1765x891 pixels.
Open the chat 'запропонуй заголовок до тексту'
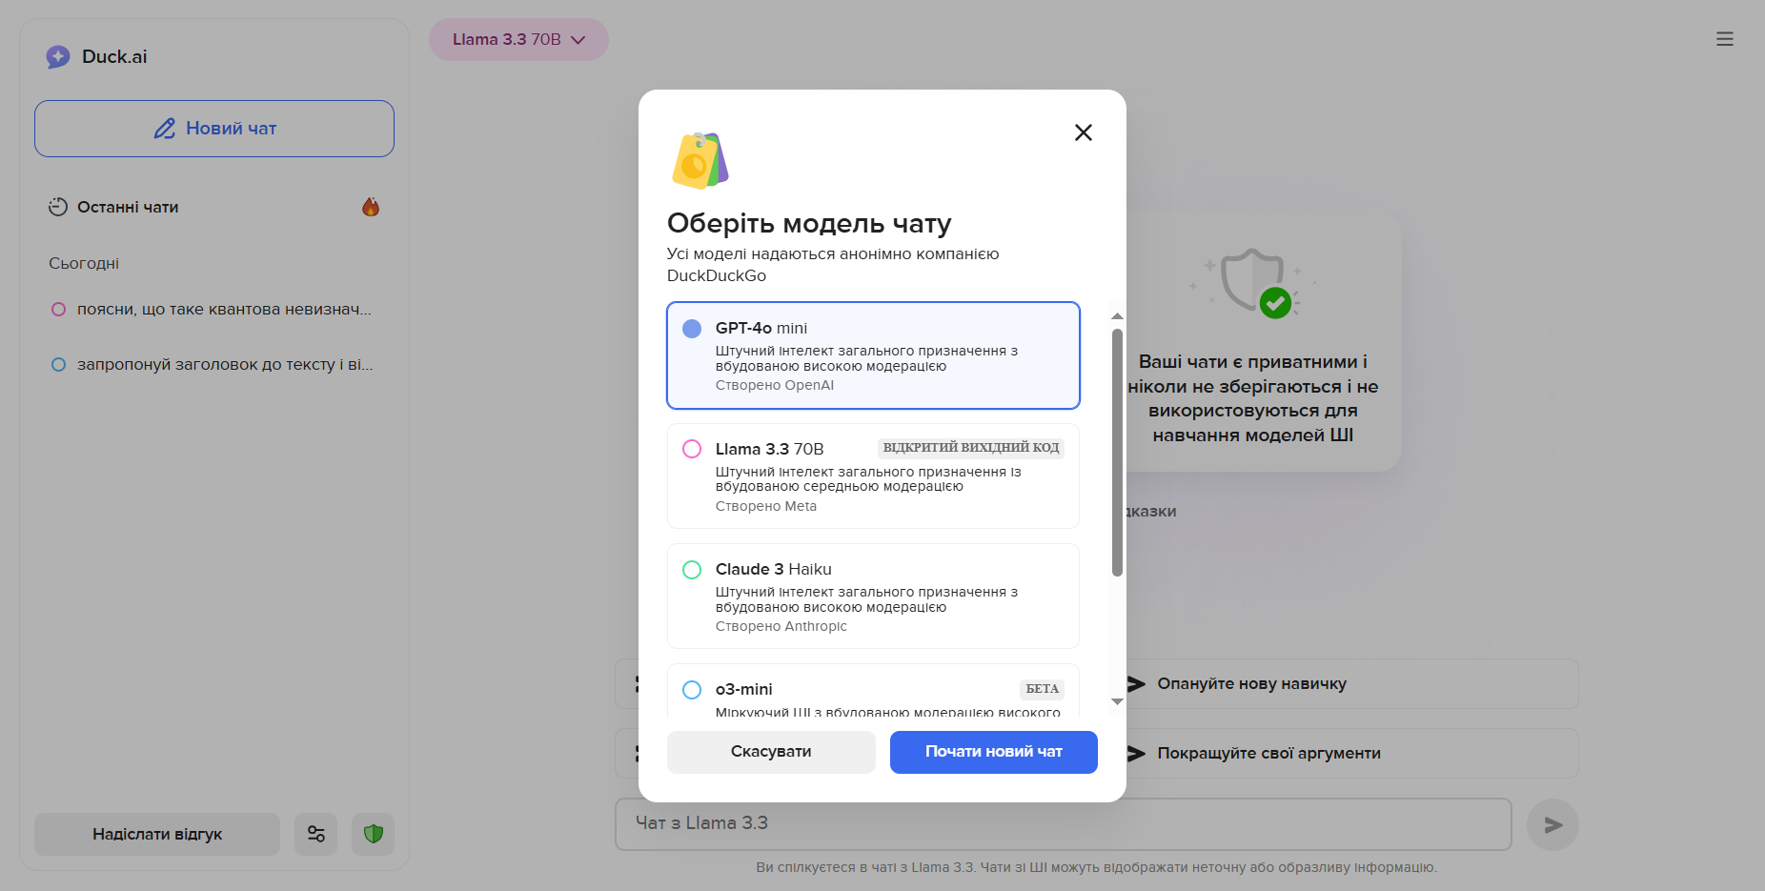223,365
